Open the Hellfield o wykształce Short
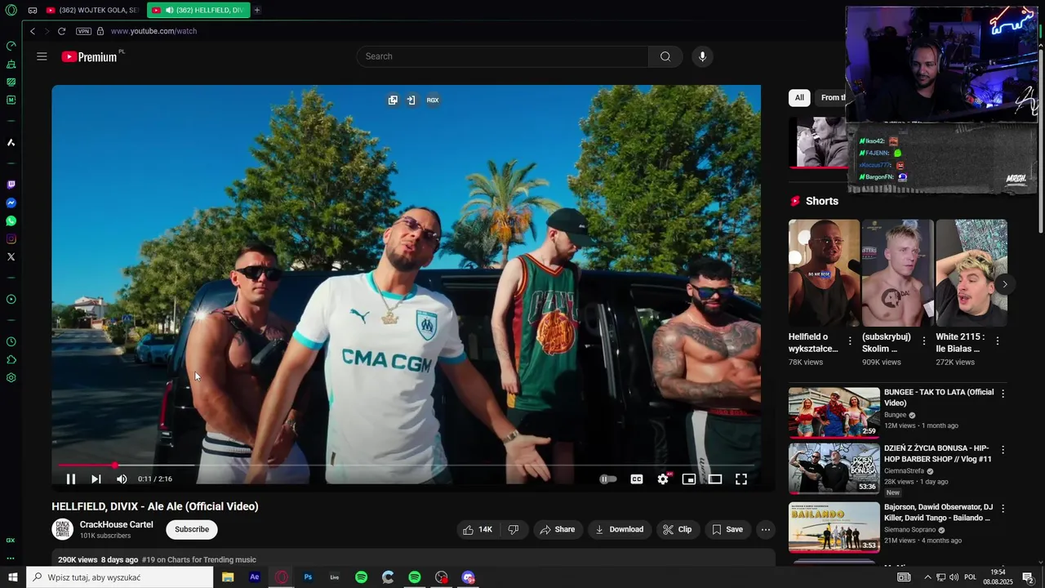1045x588 pixels. (824, 273)
